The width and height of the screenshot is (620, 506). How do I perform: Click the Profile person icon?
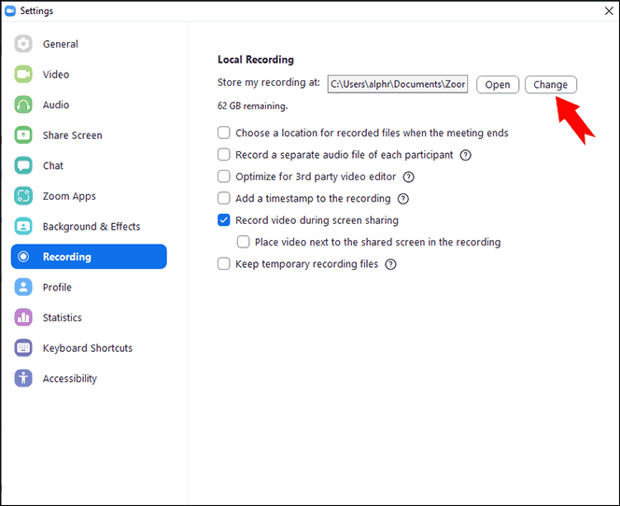(23, 287)
